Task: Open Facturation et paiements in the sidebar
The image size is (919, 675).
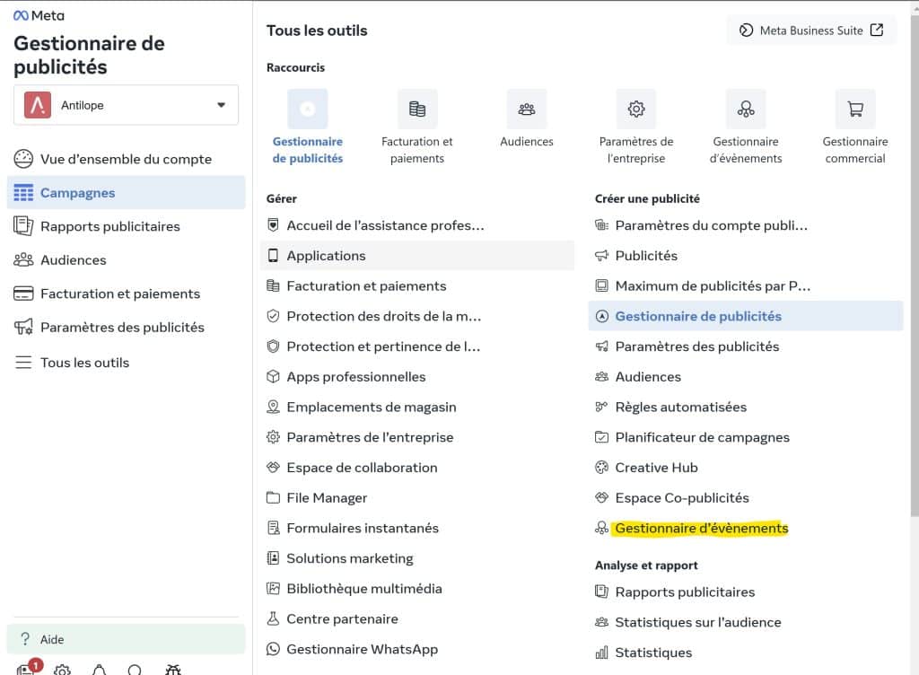Action: tap(126, 294)
